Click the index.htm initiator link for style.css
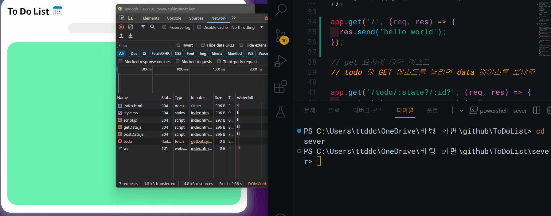551x216 pixels. pos(201,113)
